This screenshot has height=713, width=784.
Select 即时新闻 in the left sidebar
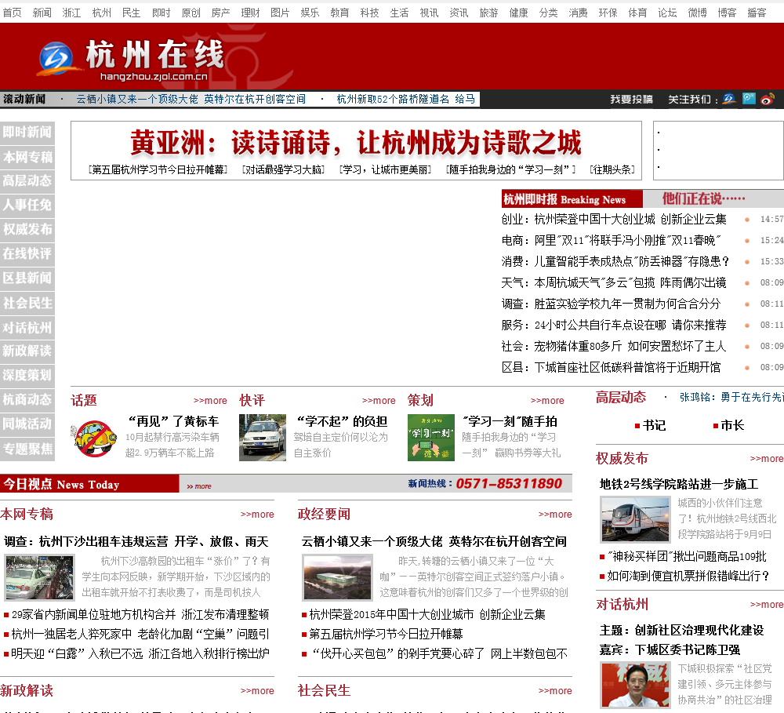[27, 132]
